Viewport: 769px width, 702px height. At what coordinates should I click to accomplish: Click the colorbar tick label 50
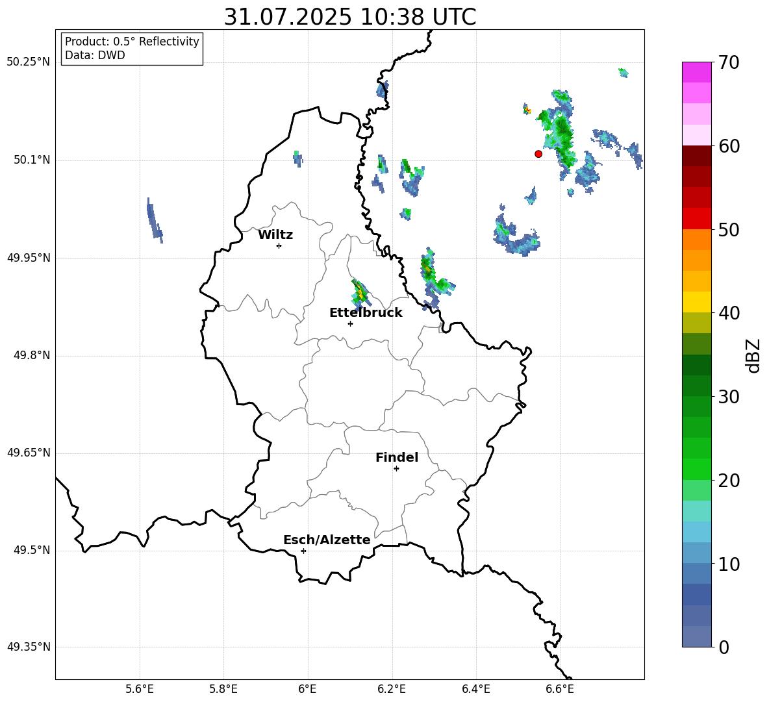pos(729,229)
